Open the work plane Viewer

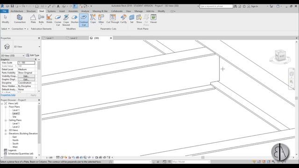pyautogui.click(x=153, y=19)
